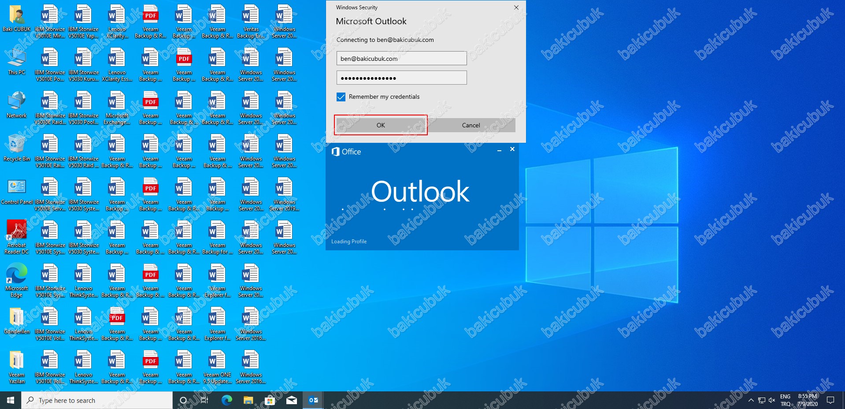Switch to Outlook on the taskbar
845x409 pixels.
313,400
